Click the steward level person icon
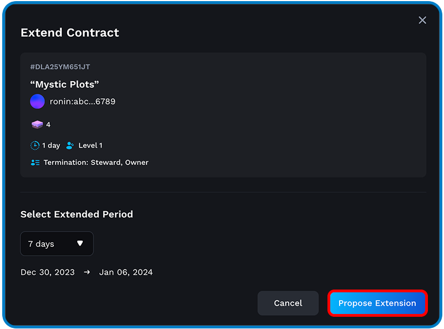The height and width of the screenshot is (329, 444). click(x=70, y=146)
